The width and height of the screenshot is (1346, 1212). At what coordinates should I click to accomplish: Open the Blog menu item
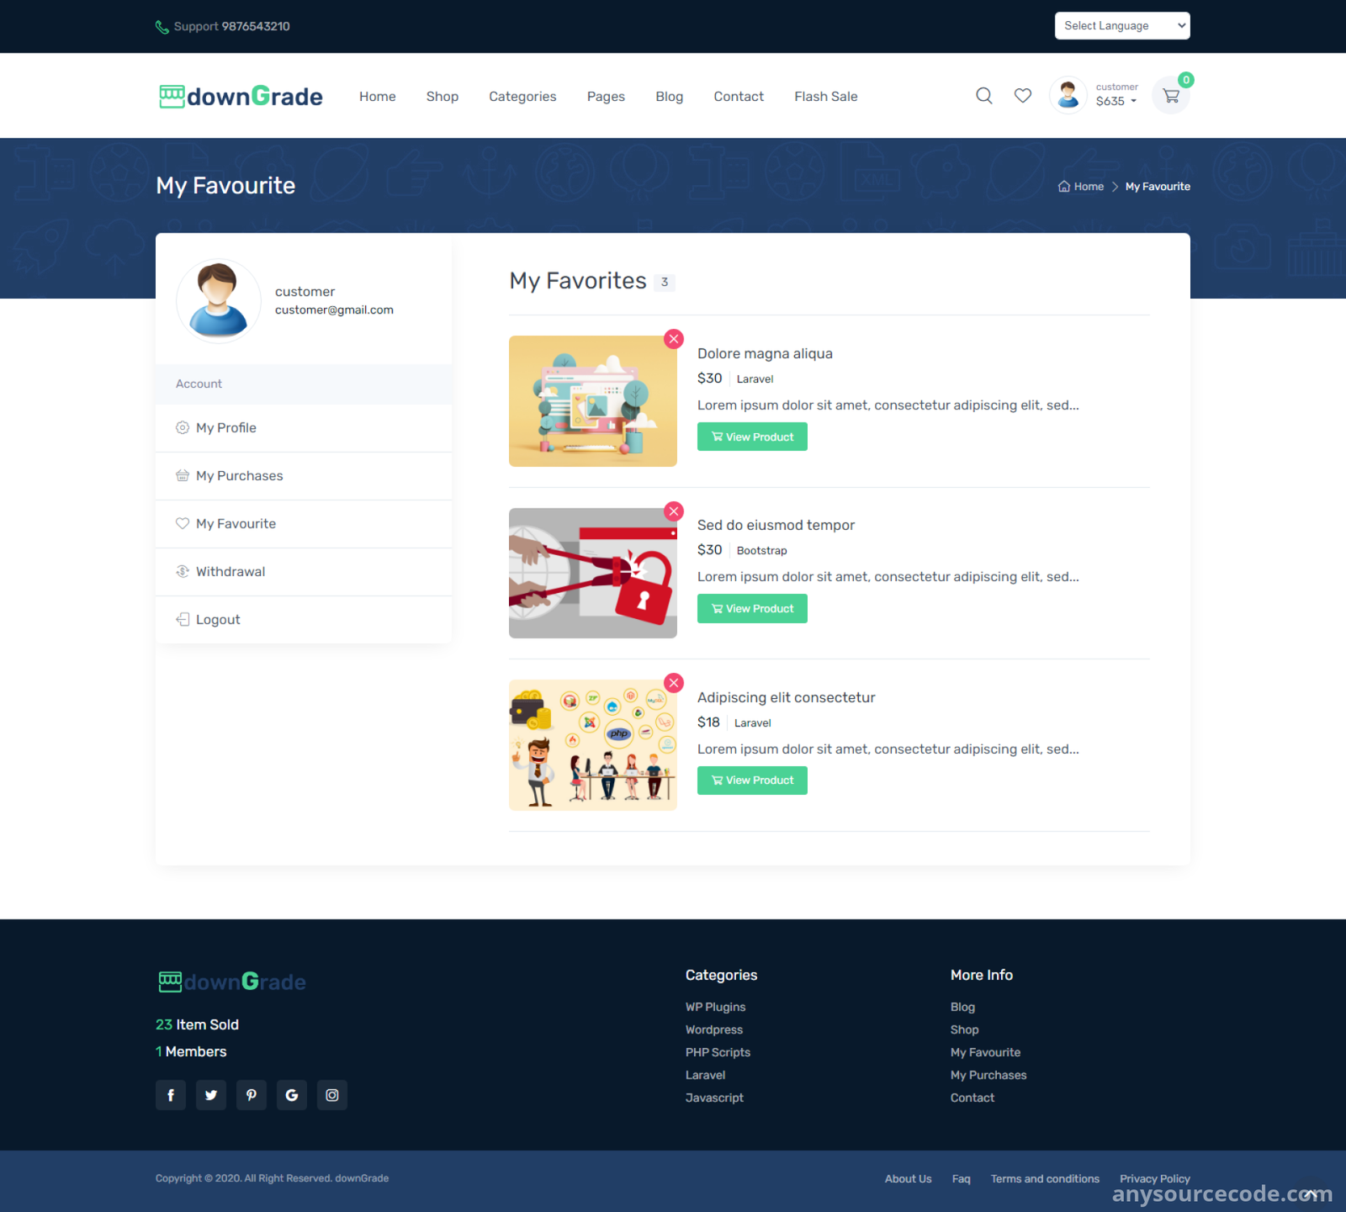click(x=670, y=97)
